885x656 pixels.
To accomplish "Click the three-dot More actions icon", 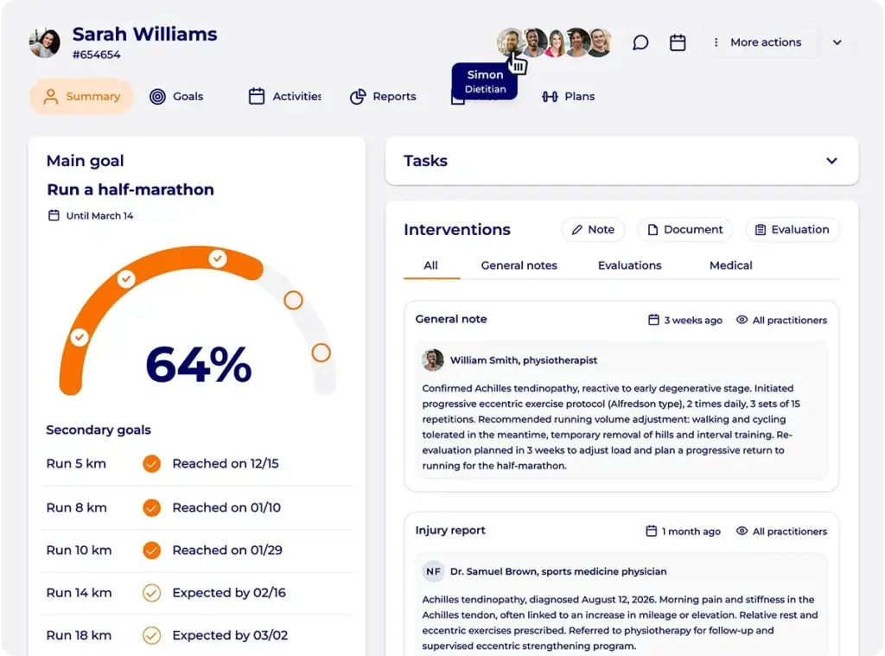I will [716, 42].
